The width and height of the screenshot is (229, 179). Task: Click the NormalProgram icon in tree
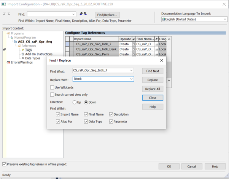pyautogui.click(x=12, y=38)
